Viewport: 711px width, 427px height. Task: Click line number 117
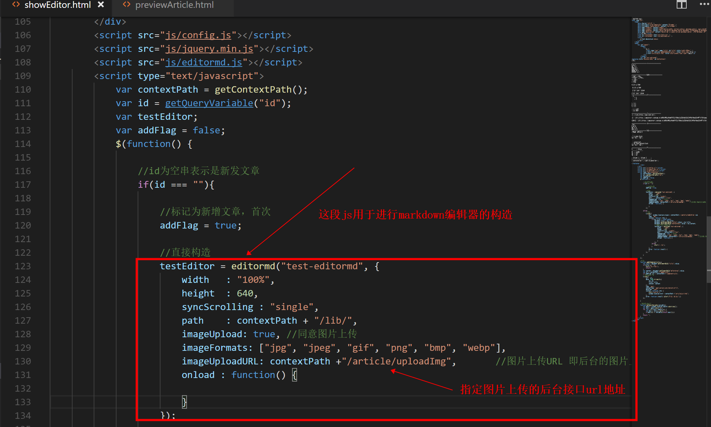(23, 185)
